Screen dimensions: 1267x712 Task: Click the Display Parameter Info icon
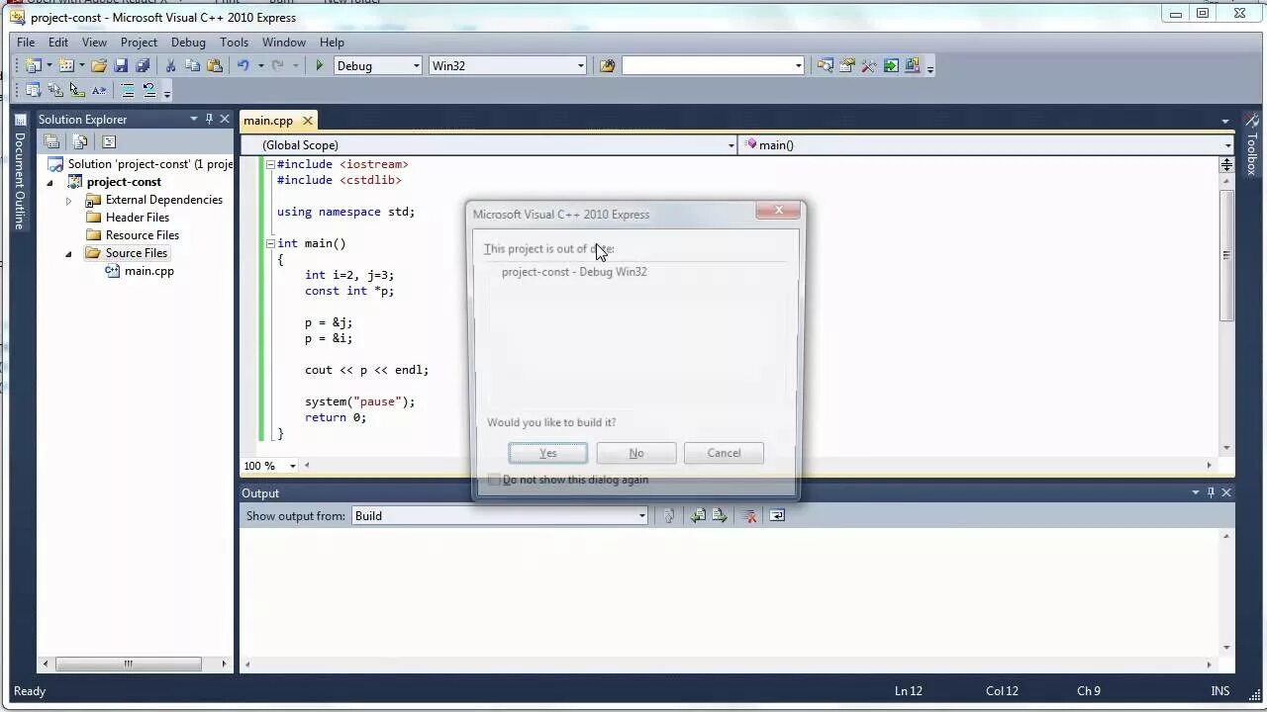[54, 90]
